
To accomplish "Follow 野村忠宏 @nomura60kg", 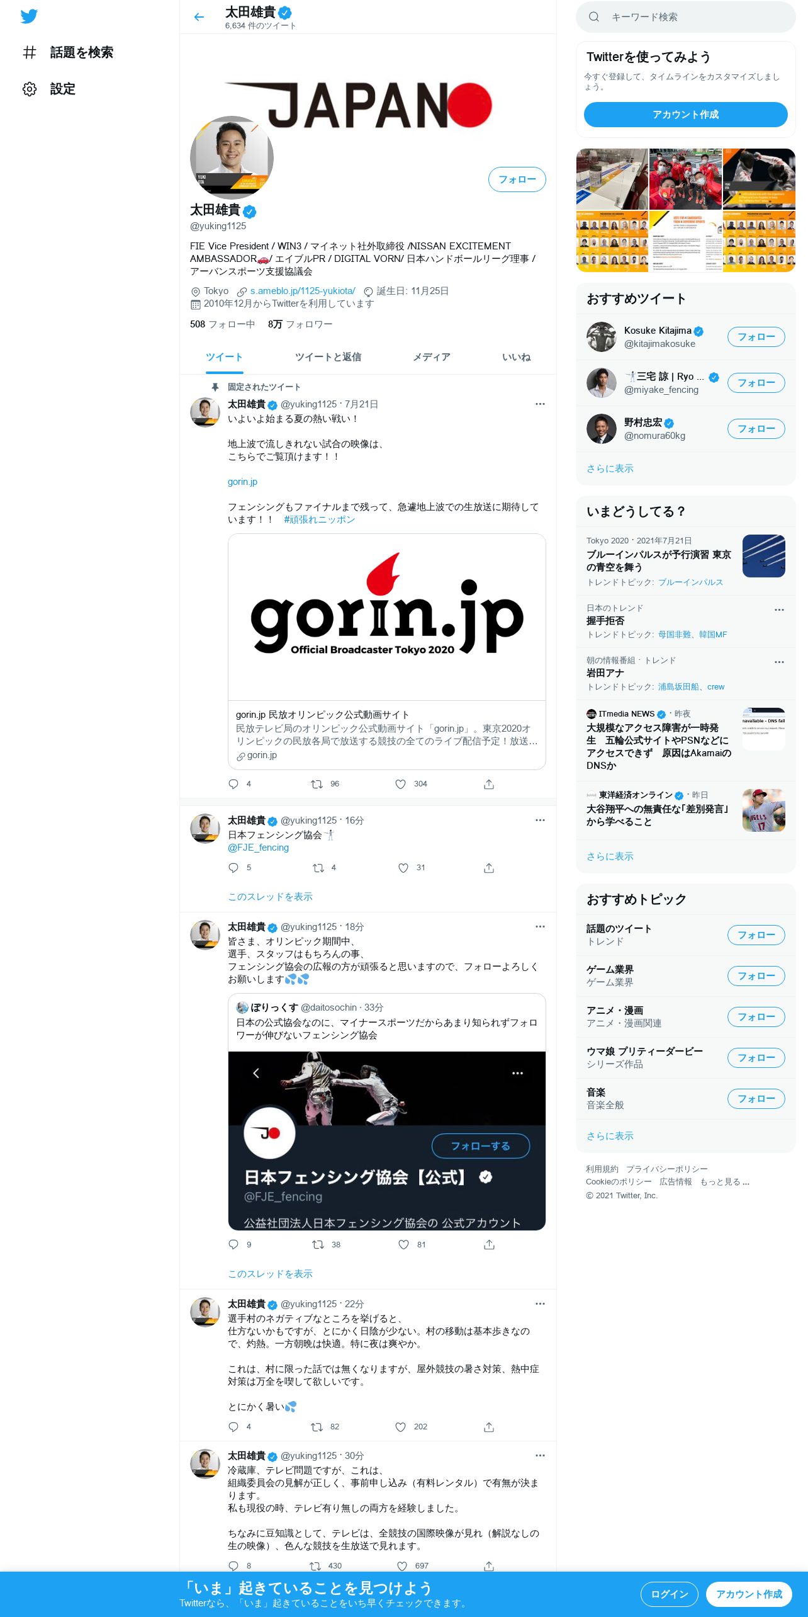I will [756, 429].
